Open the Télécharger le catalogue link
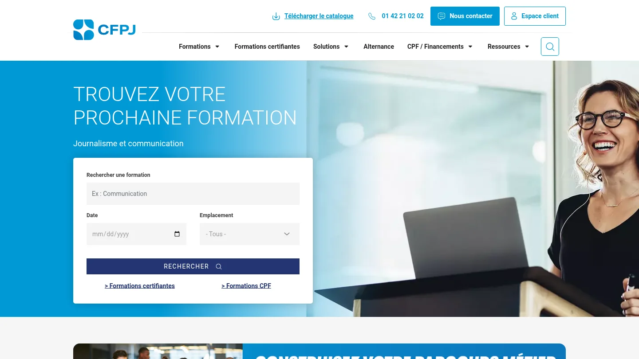This screenshot has height=359, width=639. point(319,16)
